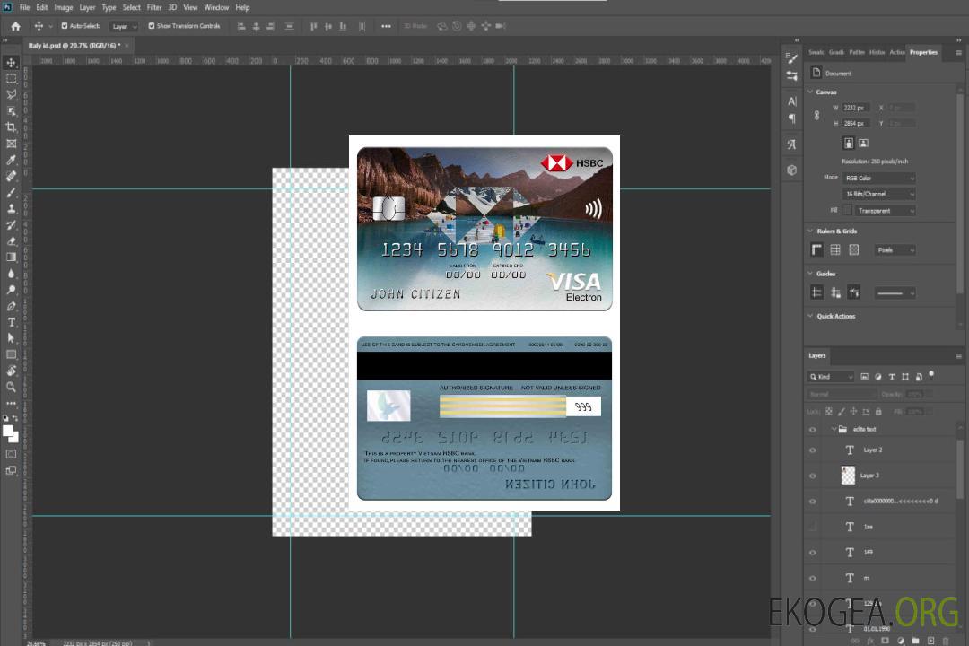The height and width of the screenshot is (646, 969).
Task: Select the Move tool in the toolbox
Action: pyautogui.click(x=11, y=63)
